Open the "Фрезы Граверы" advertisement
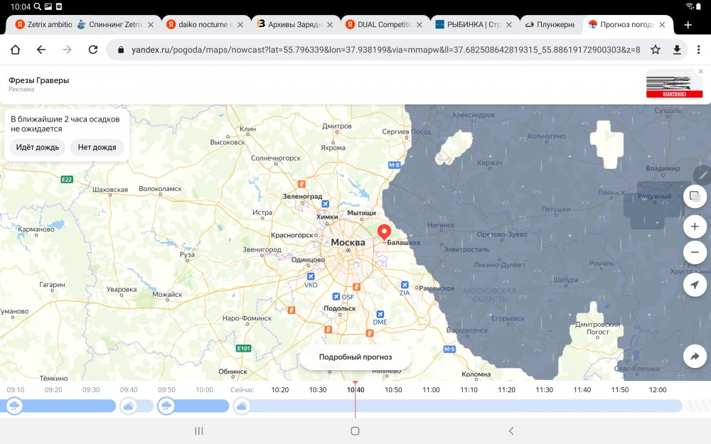711x444 pixels. coord(39,81)
